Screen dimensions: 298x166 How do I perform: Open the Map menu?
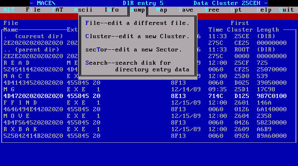coord(162,10)
